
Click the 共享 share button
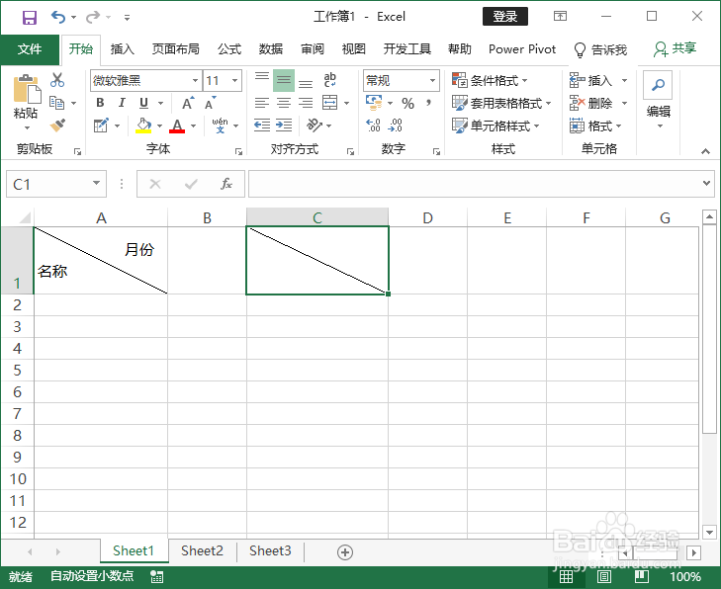[x=676, y=48]
